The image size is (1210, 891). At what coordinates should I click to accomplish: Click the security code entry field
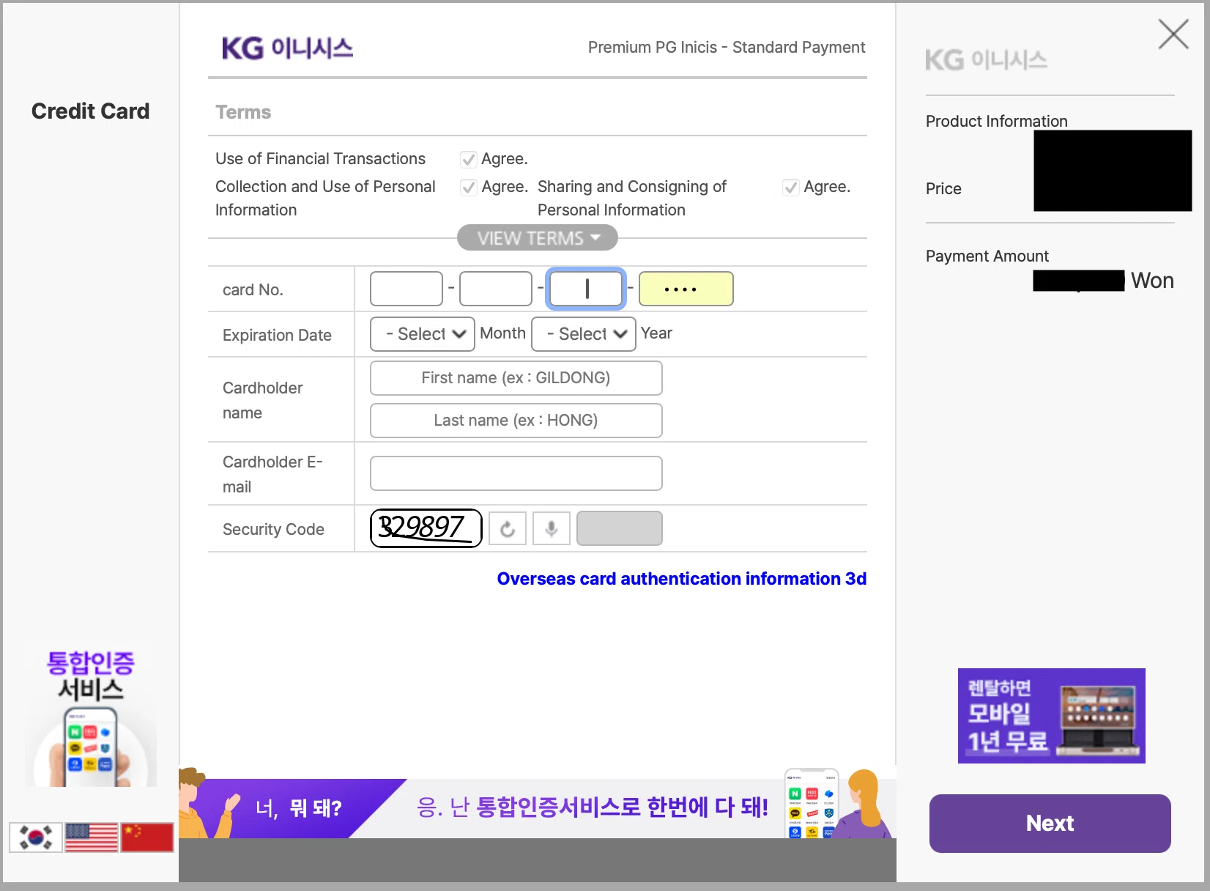tap(620, 528)
